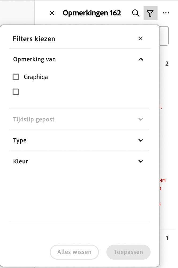The width and height of the screenshot is (178, 268).
Task: Collapse the Opmerking van section chevron
Action: 141,59
